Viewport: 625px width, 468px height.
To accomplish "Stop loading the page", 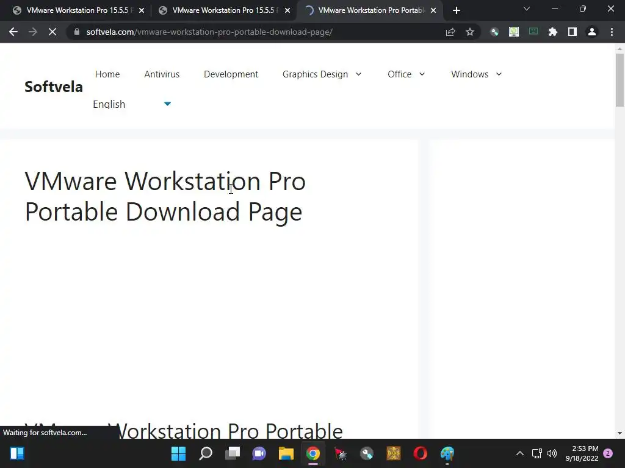I will (52, 32).
